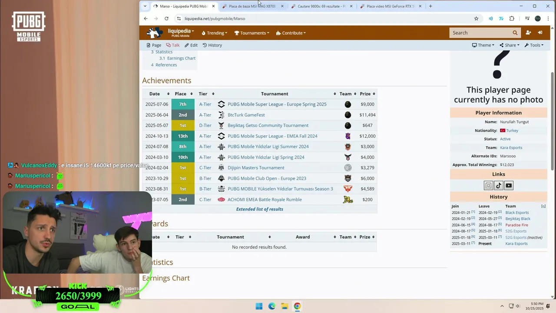Open the player's YouTube link icon
This screenshot has height=313, width=556.
[x=509, y=186]
